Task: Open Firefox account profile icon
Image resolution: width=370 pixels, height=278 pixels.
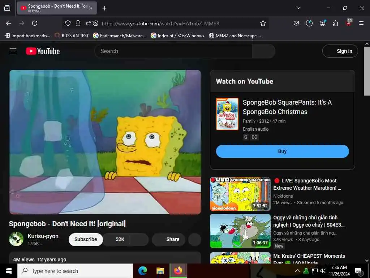Action: click(x=322, y=23)
